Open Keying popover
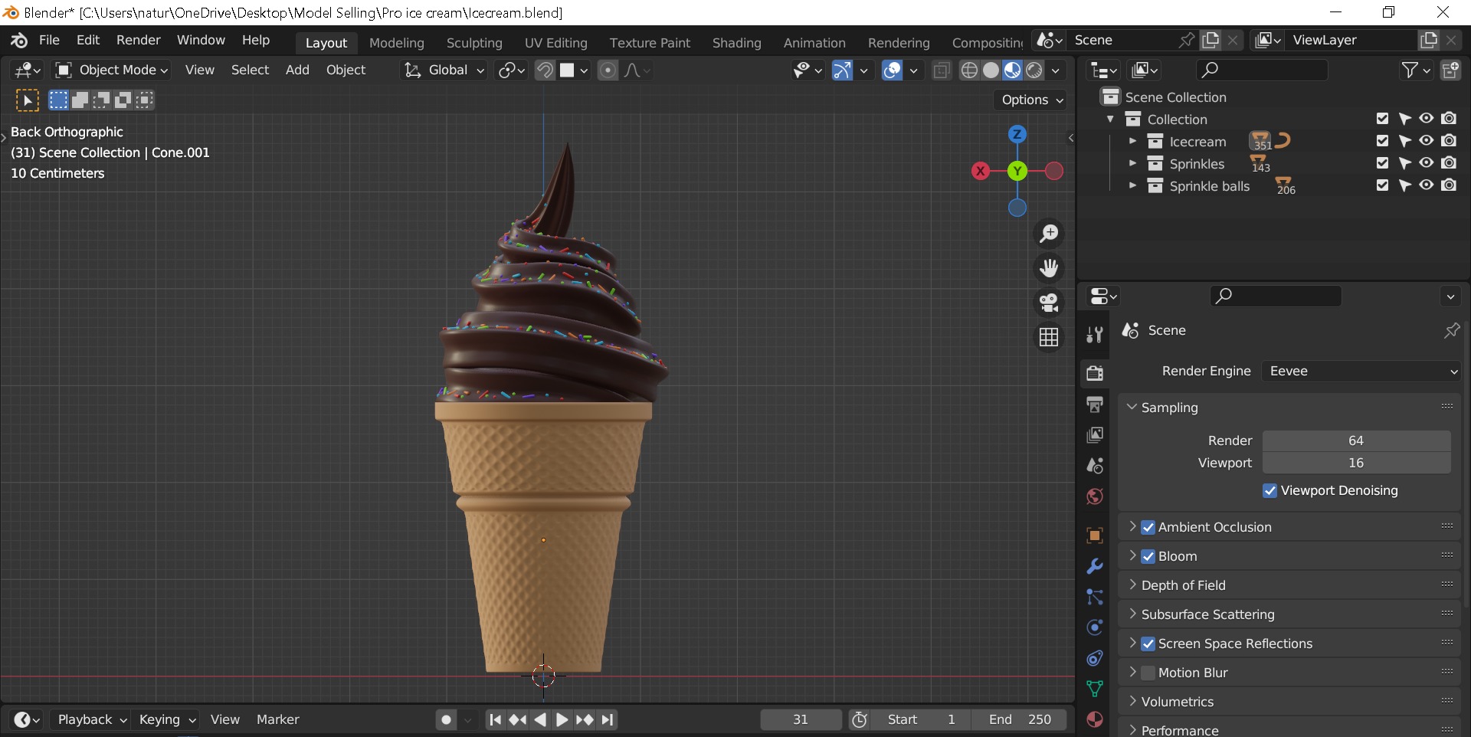This screenshot has height=737, width=1471. (165, 719)
